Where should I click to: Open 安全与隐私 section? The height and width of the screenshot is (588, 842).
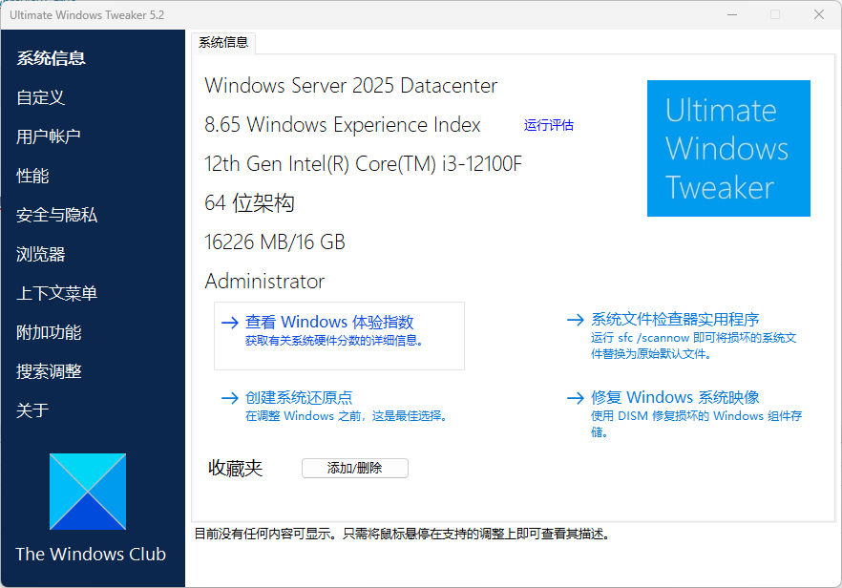(x=57, y=215)
